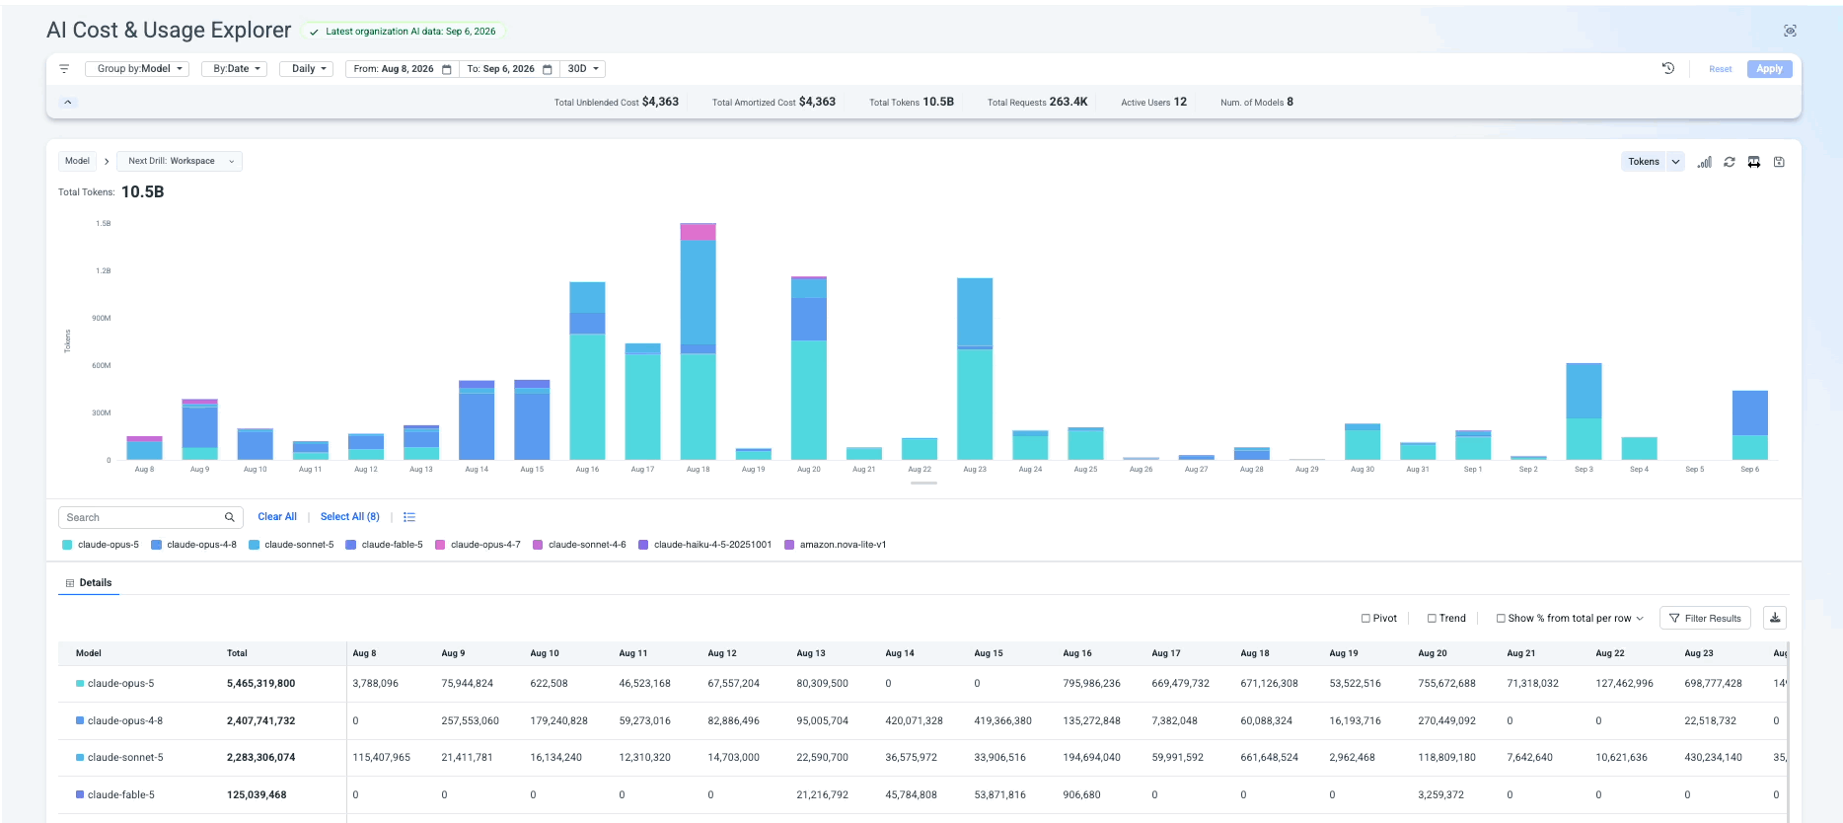Click the fit-width arrows icon

coord(1754,162)
